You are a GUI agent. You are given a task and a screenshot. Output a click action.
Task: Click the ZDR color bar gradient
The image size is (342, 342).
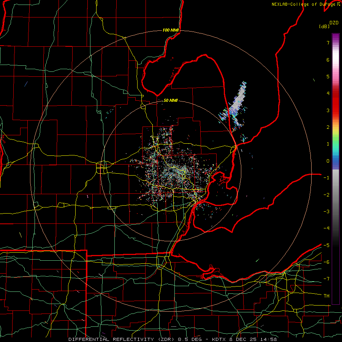tap(336, 169)
